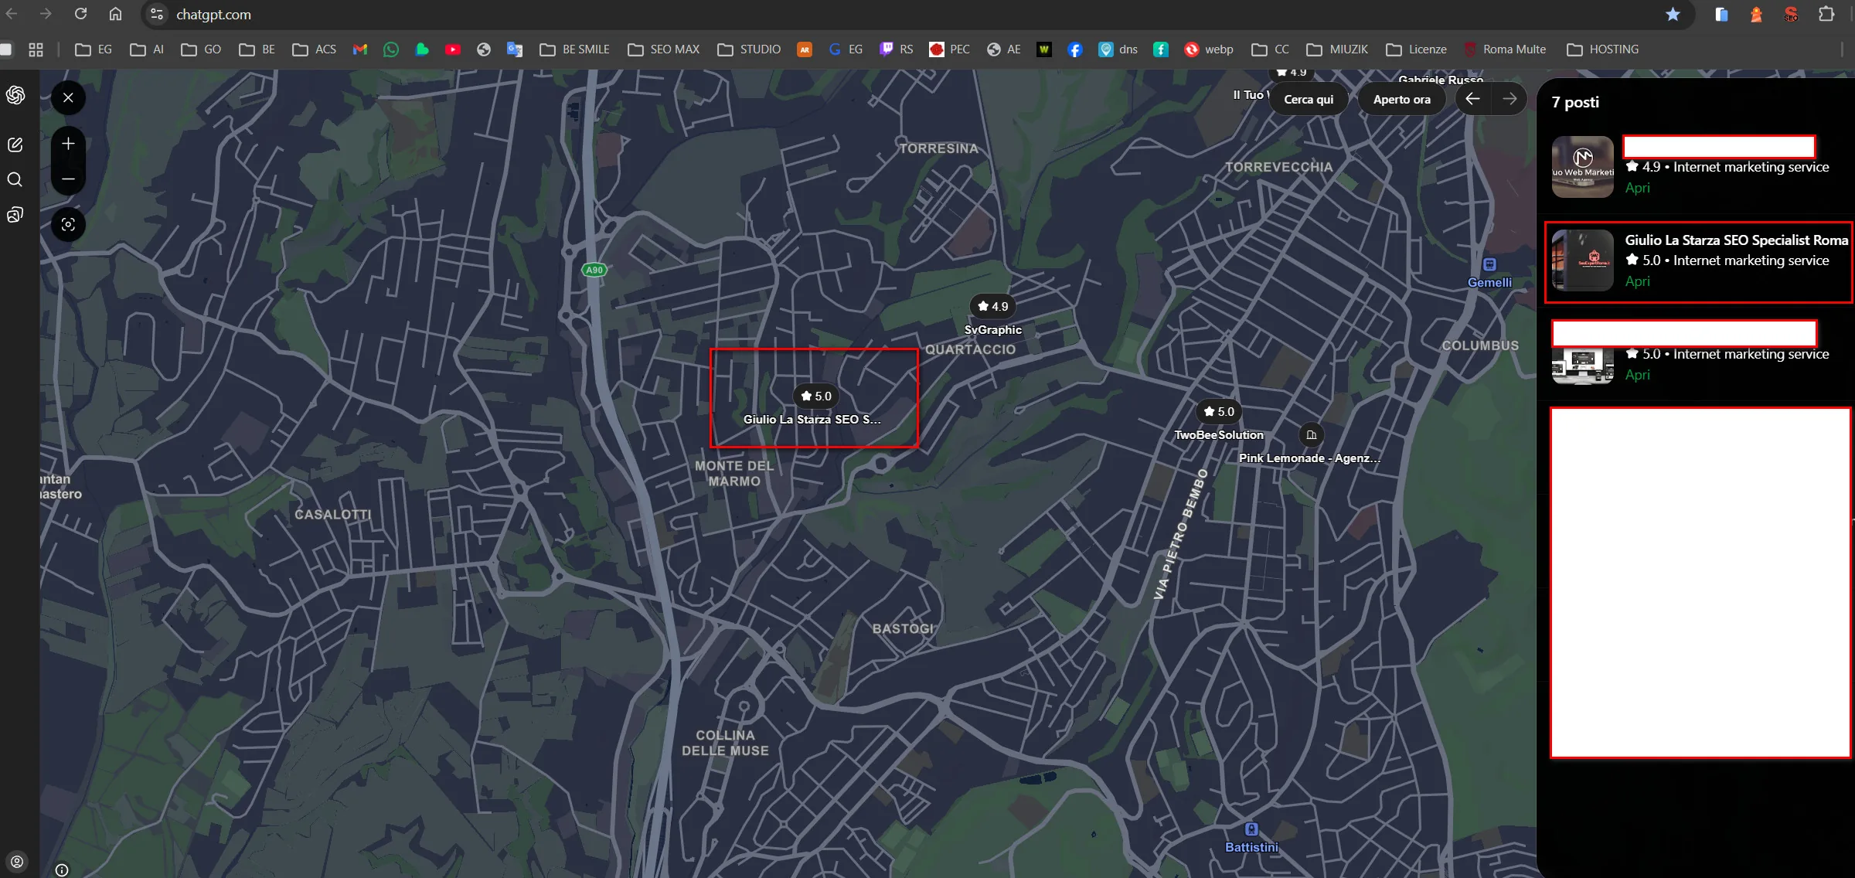Recenter map with locate-me target icon
The image size is (1855, 878).
pyautogui.click(x=68, y=224)
